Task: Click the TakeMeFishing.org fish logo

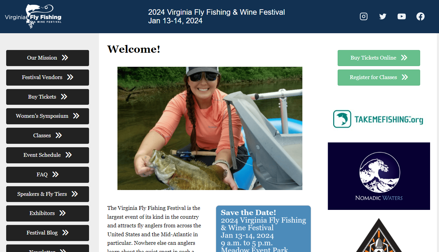Action: point(342,119)
